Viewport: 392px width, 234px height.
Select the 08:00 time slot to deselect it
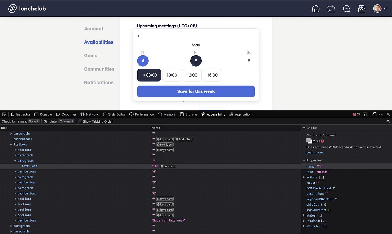pos(149,75)
